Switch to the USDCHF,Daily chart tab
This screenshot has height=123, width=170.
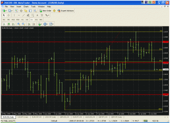point(50,117)
